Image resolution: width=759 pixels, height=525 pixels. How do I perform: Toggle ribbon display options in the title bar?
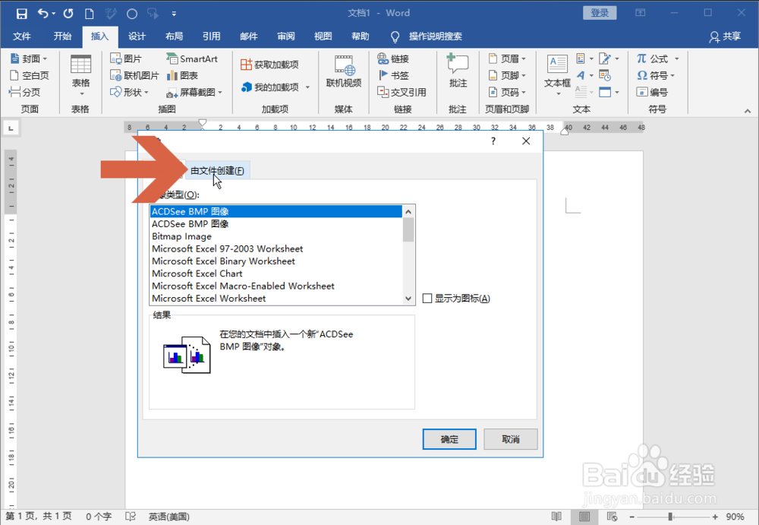(x=640, y=13)
